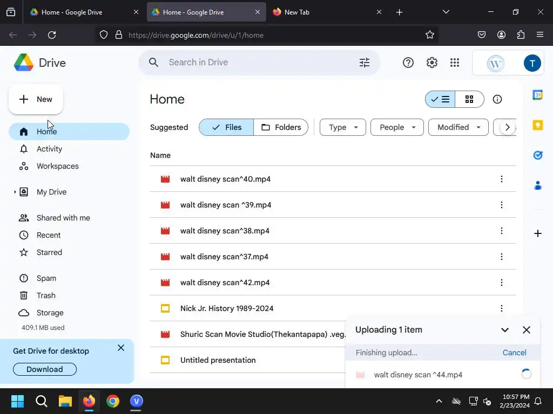Open Google Keep side panel icon
The width and height of the screenshot is (553, 414).
click(537, 125)
